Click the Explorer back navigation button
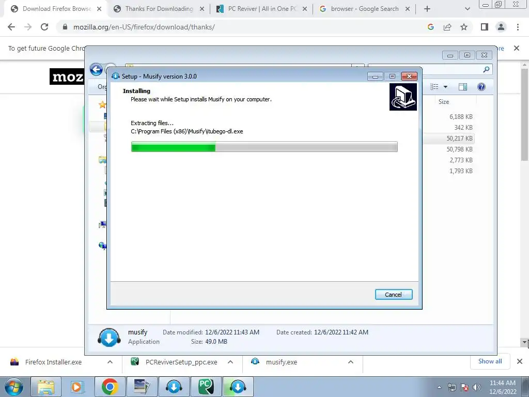 click(x=97, y=70)
